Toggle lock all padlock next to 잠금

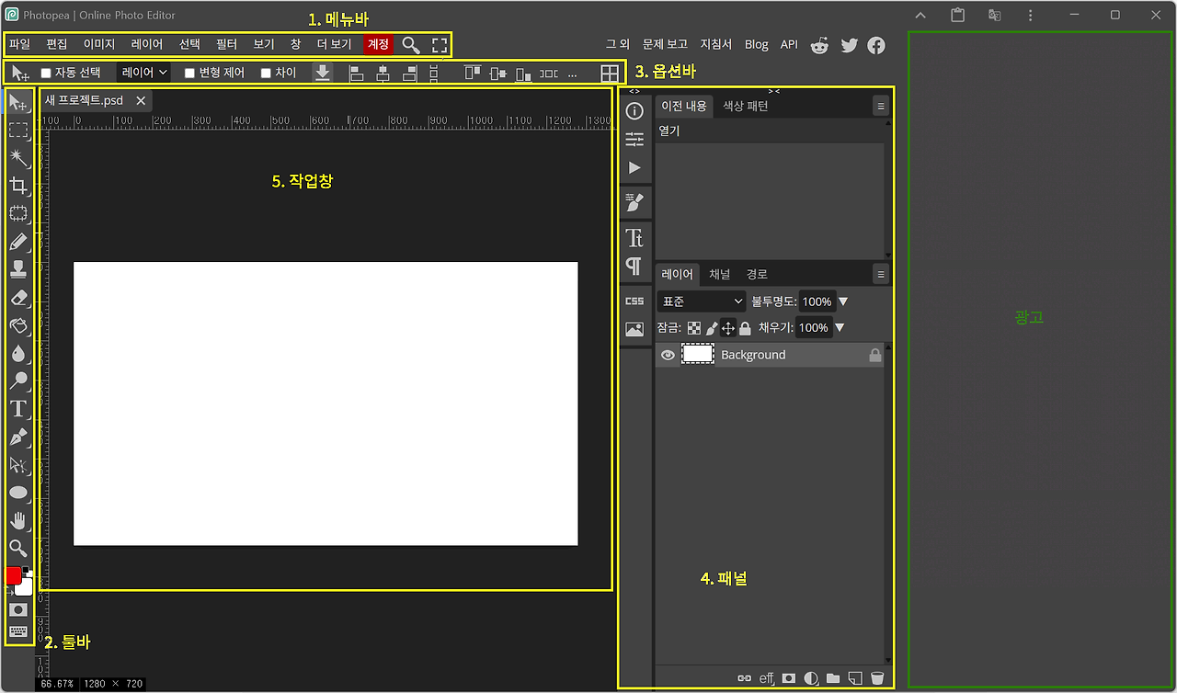click(745, 328)
